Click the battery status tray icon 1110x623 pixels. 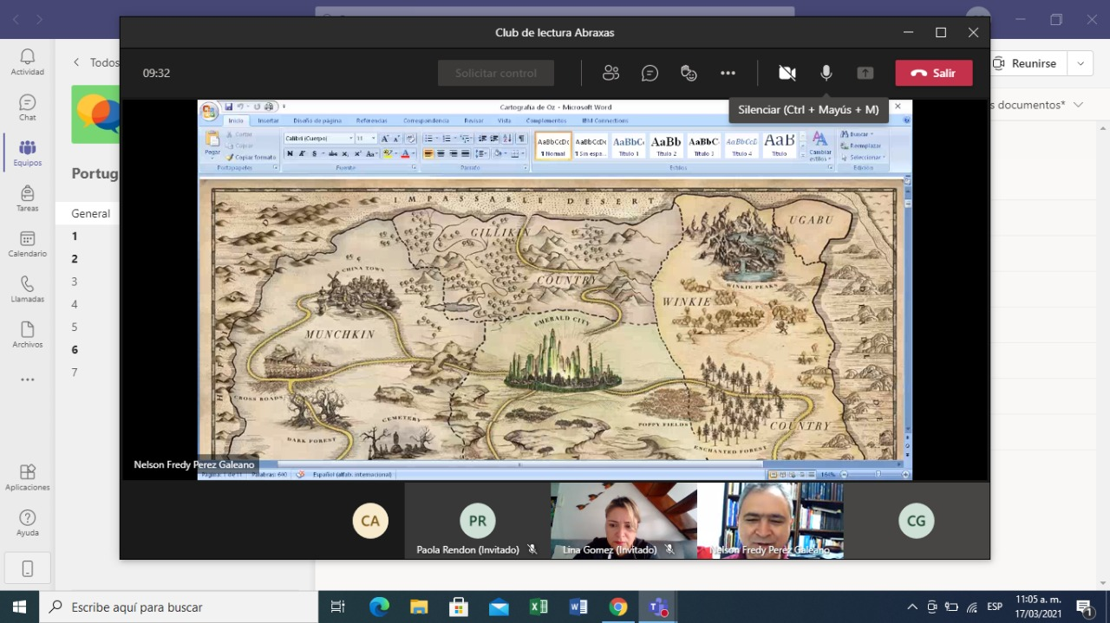(952, 607)
